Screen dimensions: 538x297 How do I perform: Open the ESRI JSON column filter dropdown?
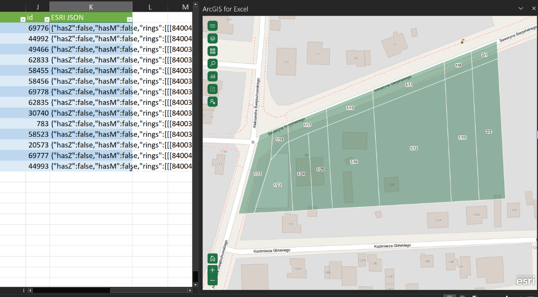(129, 19)
